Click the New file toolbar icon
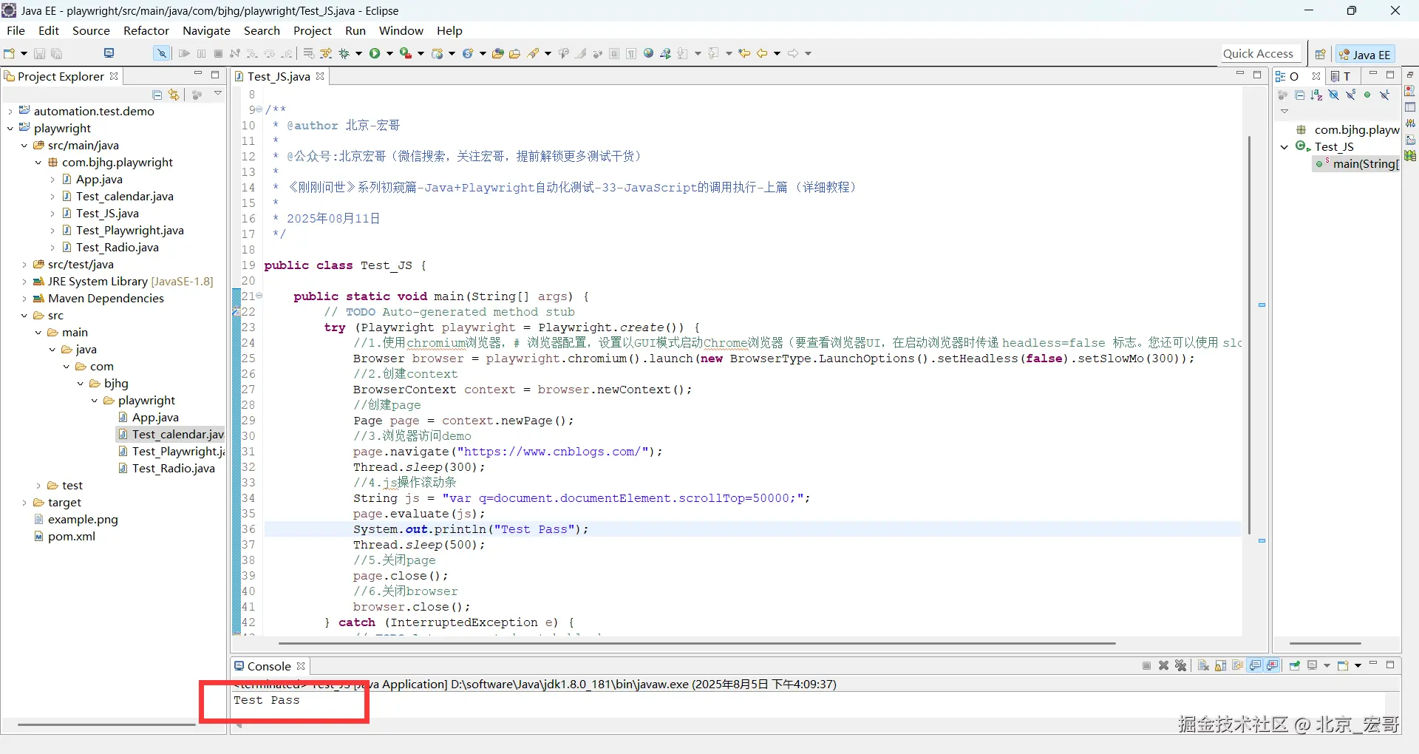The image size is (1419, 754). tap(10, 53)
